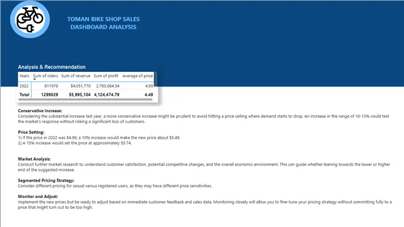Select the 1299029 total riders value
This screenshot has height=227, width=404.
(x=49, y=95)
